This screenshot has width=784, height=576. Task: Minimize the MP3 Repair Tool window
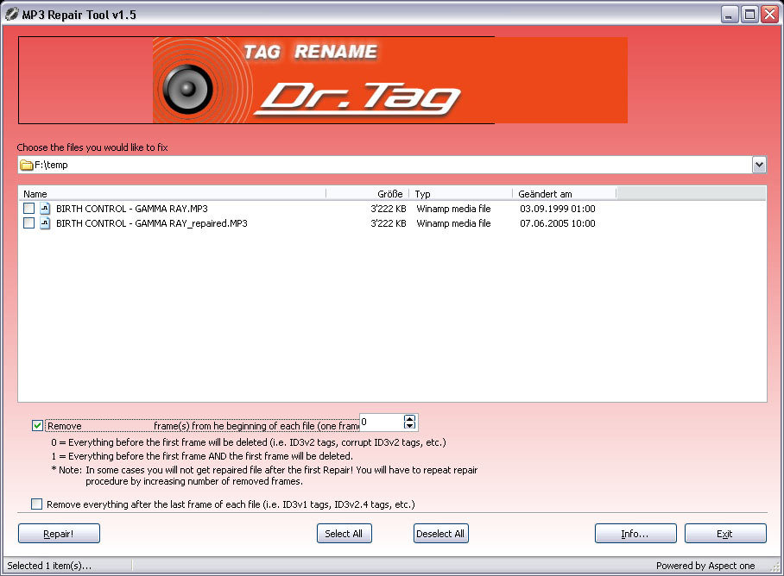(x=730, y=15)
